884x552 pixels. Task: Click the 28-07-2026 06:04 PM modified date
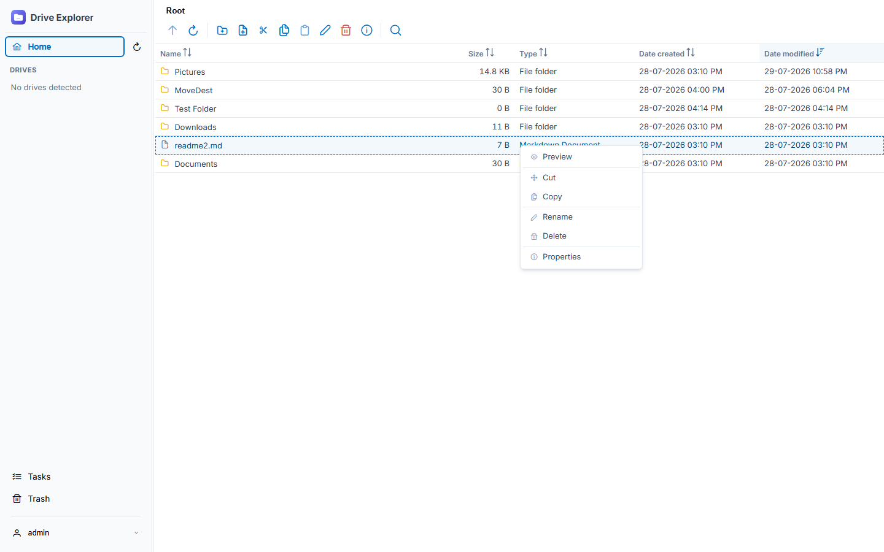807,90
